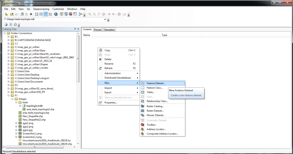Choose Feature Dataset in the New submenu

point(162,83)
